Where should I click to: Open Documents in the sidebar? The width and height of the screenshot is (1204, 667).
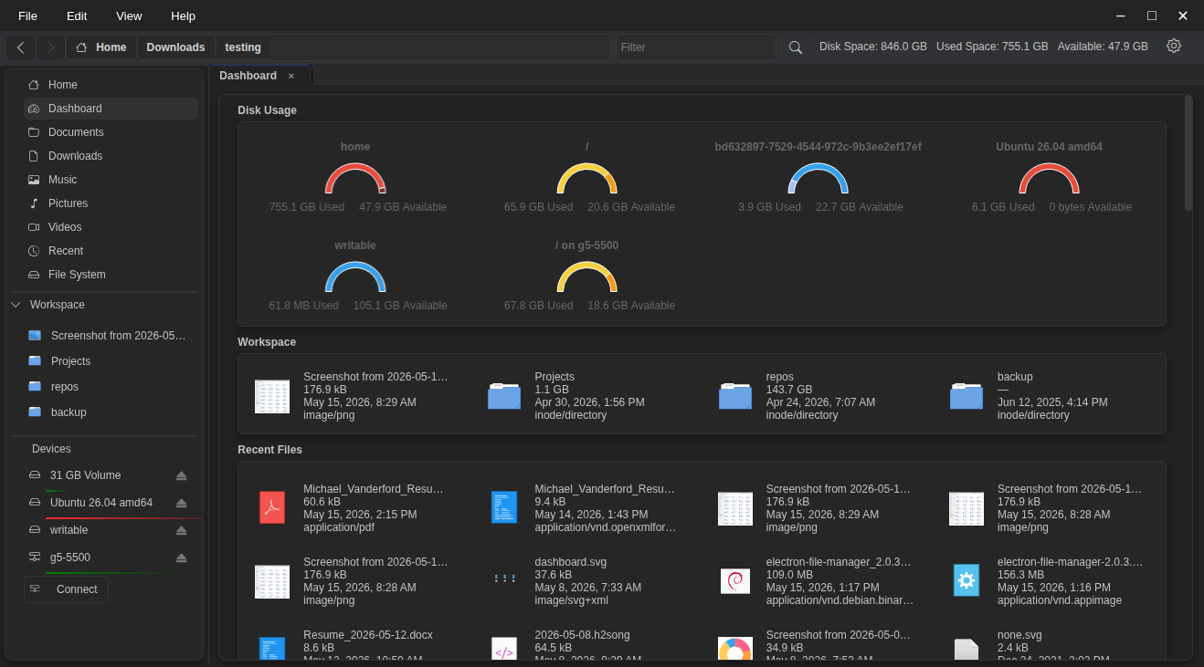111,132
